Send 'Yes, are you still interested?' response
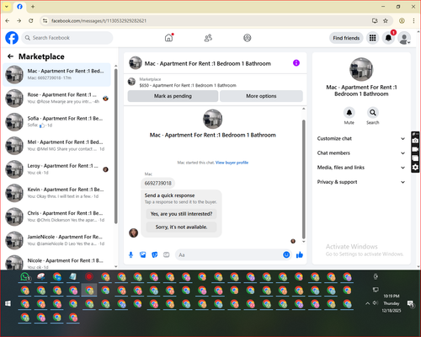The image size is (421, 337). click(181, 214)
